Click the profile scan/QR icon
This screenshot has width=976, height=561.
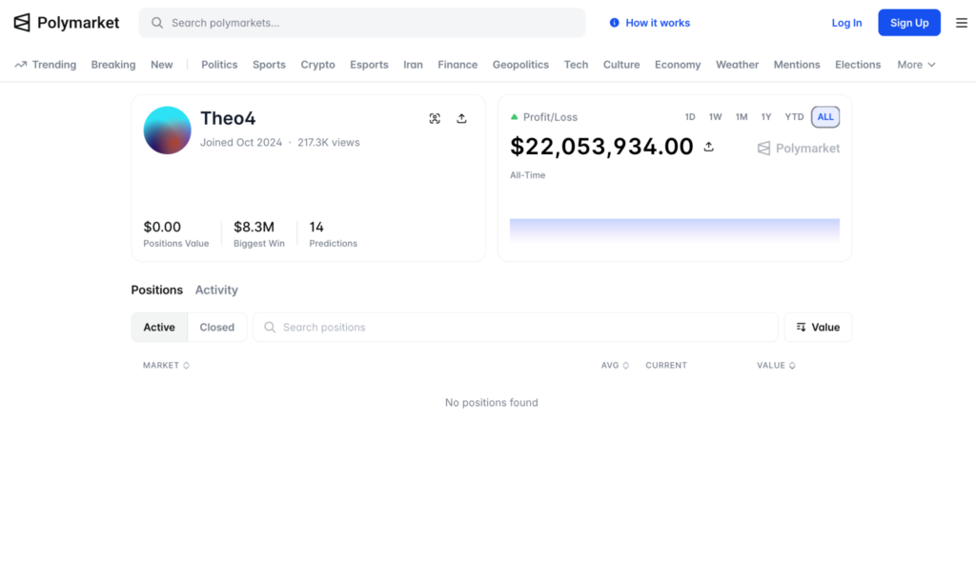(435, 118)
